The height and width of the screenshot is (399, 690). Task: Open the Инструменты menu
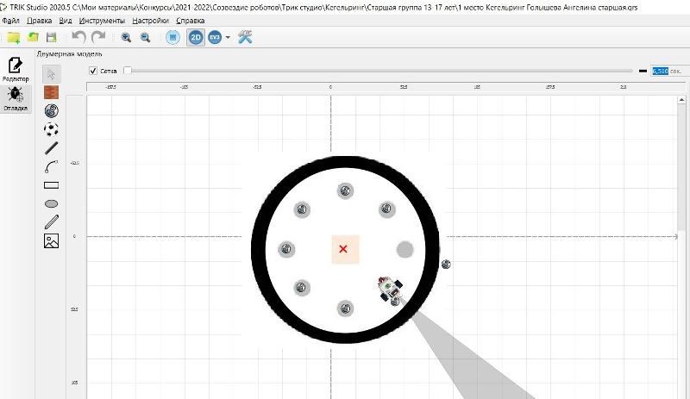[103, 20]
